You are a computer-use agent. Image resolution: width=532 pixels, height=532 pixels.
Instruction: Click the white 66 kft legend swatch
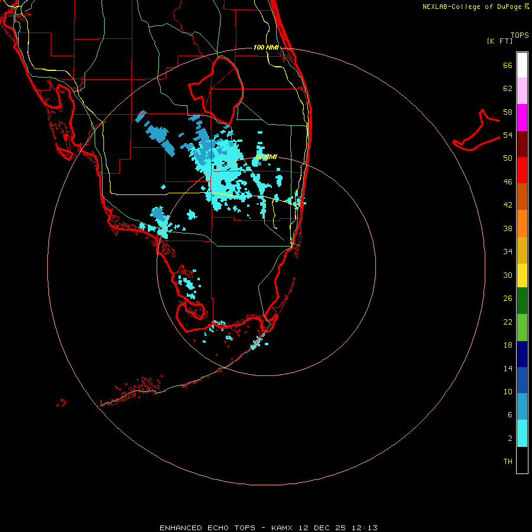522,65
